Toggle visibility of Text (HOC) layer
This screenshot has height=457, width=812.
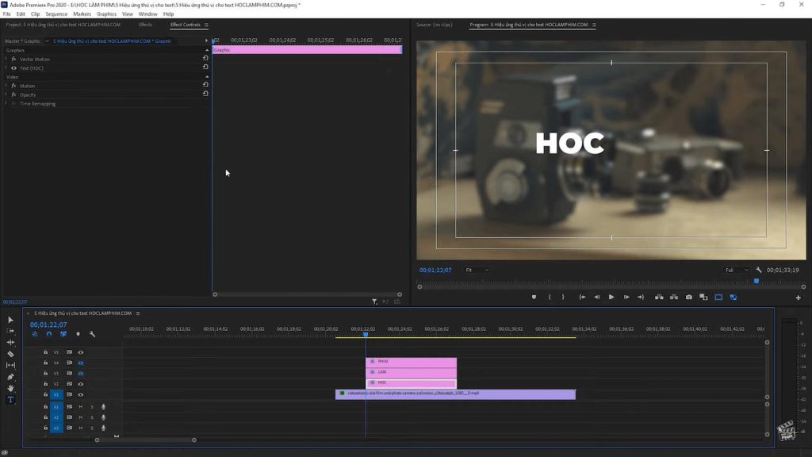[x=13, y=68]
